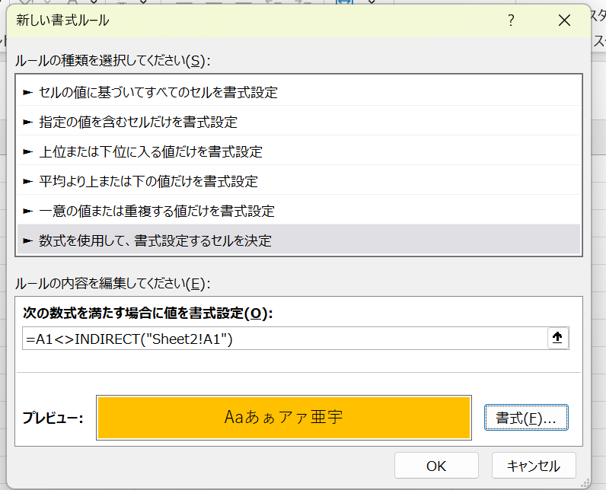Image resolution: width=606 pixels, height=490 pixels.
Task: Click the 新しい書式ルール title bar text
Action: (62, 21)
